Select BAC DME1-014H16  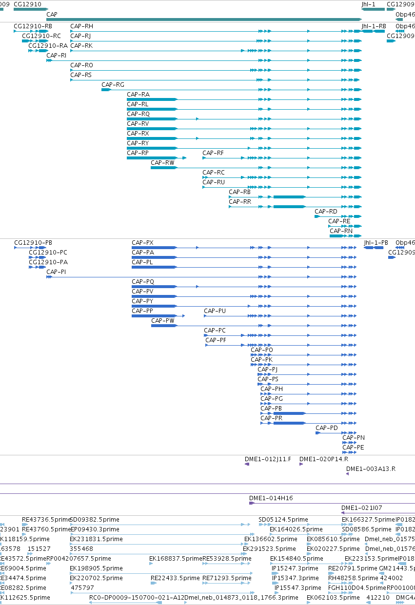[x=332, y=503]
